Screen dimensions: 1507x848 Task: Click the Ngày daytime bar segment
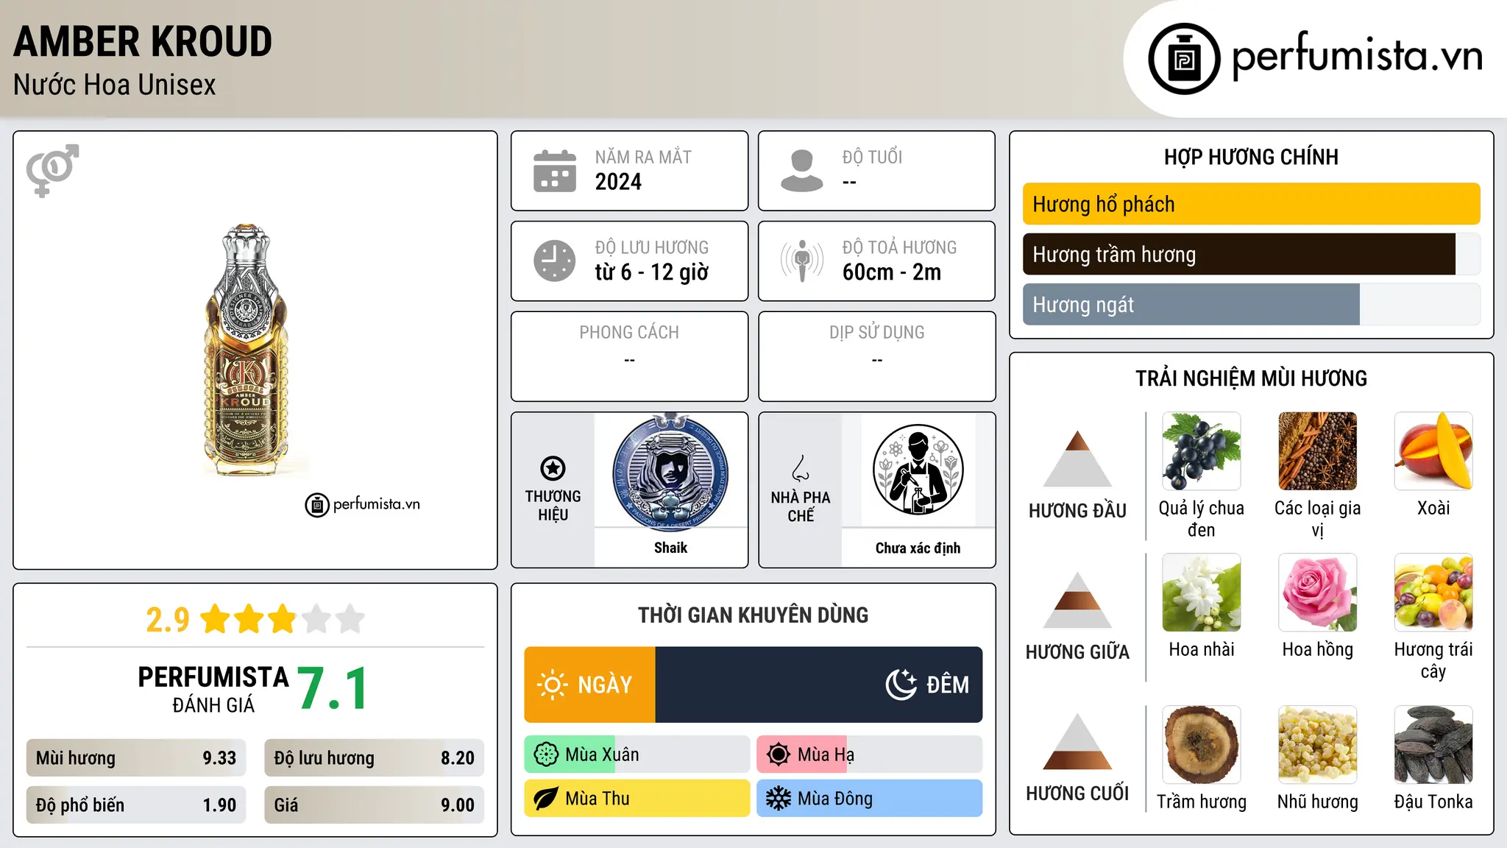pyautogui.click(x=589, y=685)
